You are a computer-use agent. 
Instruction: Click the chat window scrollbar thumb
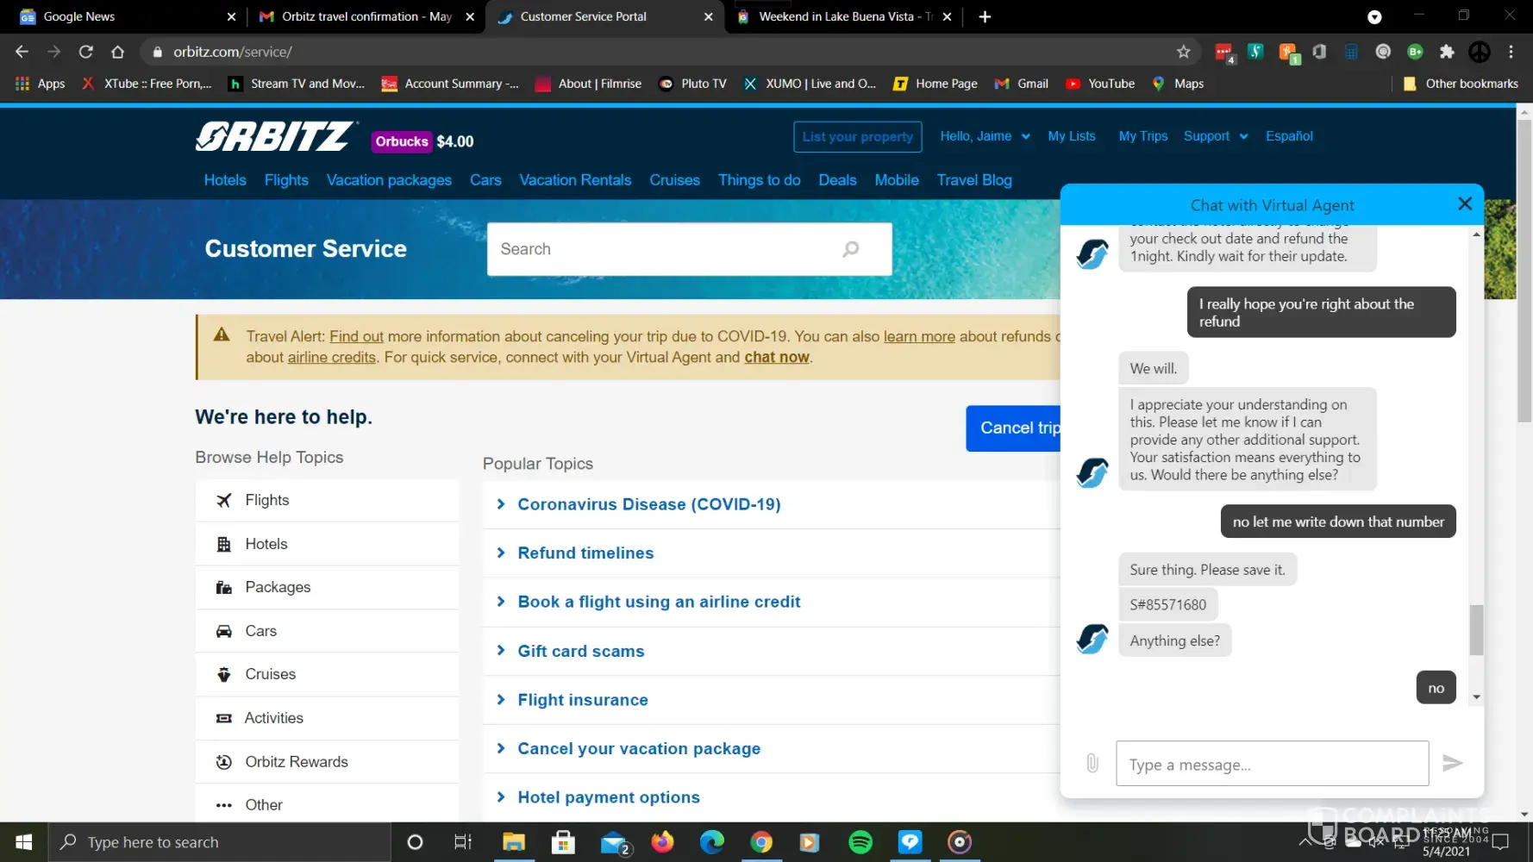click(1476, 630)
